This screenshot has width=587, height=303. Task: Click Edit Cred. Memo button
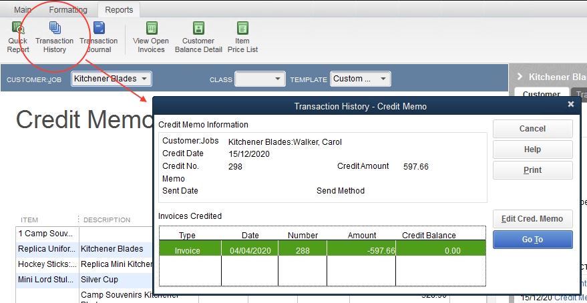[532, 219]
